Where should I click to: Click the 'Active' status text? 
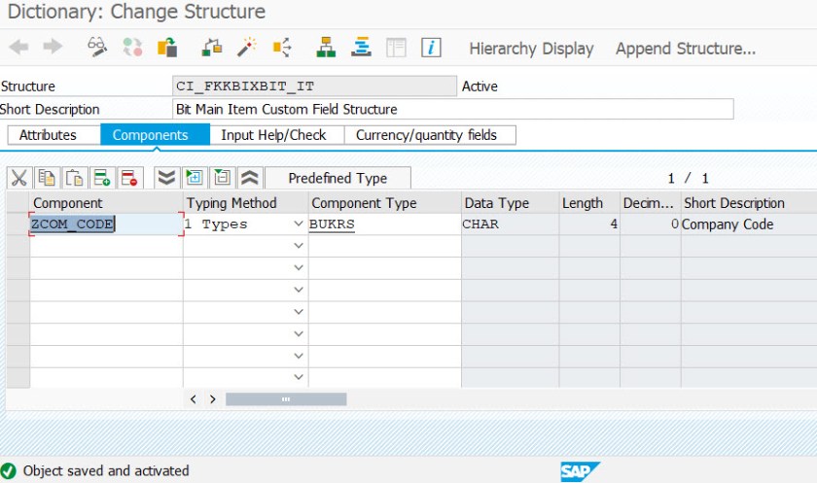pos(480,86)
